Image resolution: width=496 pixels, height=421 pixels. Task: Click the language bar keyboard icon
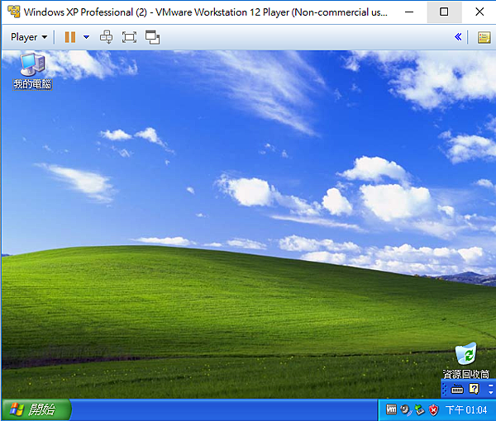(457, 389)
